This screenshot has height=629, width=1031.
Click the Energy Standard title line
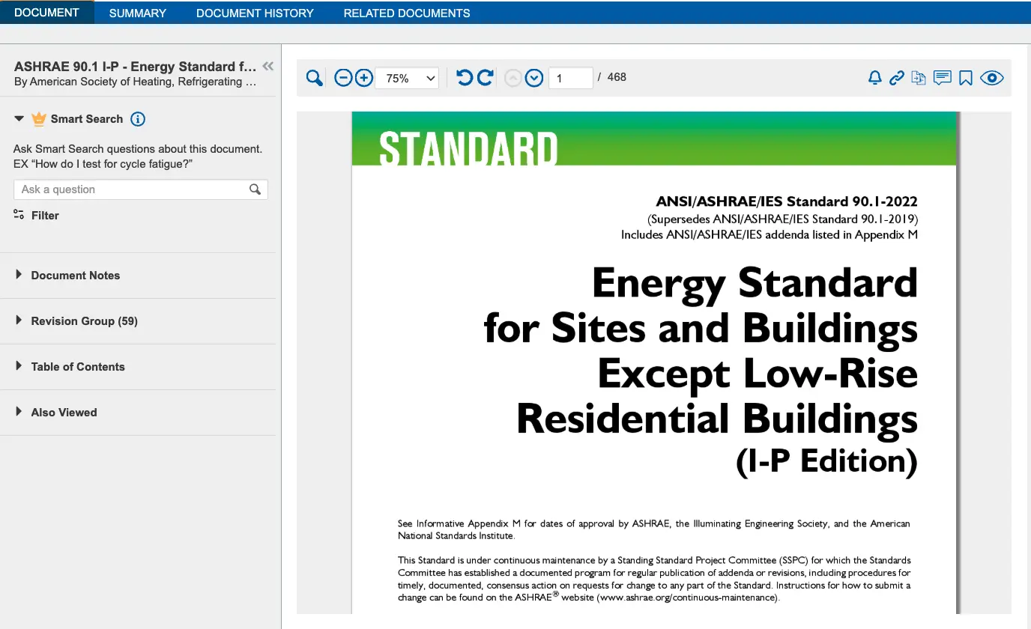point(755,282)
